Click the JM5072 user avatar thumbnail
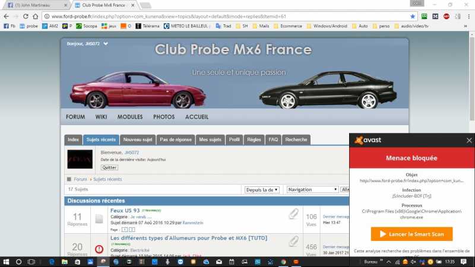This screenshot has height=267, width=475. 80,159
